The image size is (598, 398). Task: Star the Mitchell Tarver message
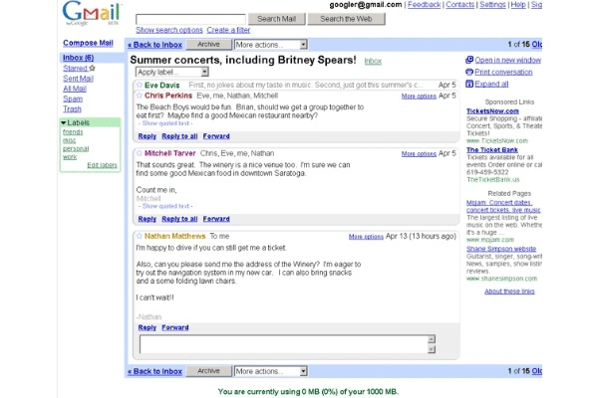point(140,153)
